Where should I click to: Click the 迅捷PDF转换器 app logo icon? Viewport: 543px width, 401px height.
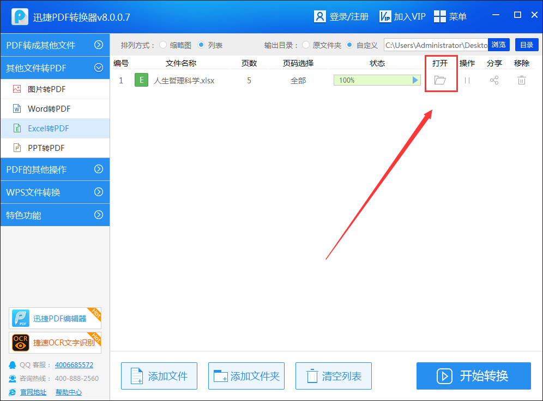[x=20, y=16]
